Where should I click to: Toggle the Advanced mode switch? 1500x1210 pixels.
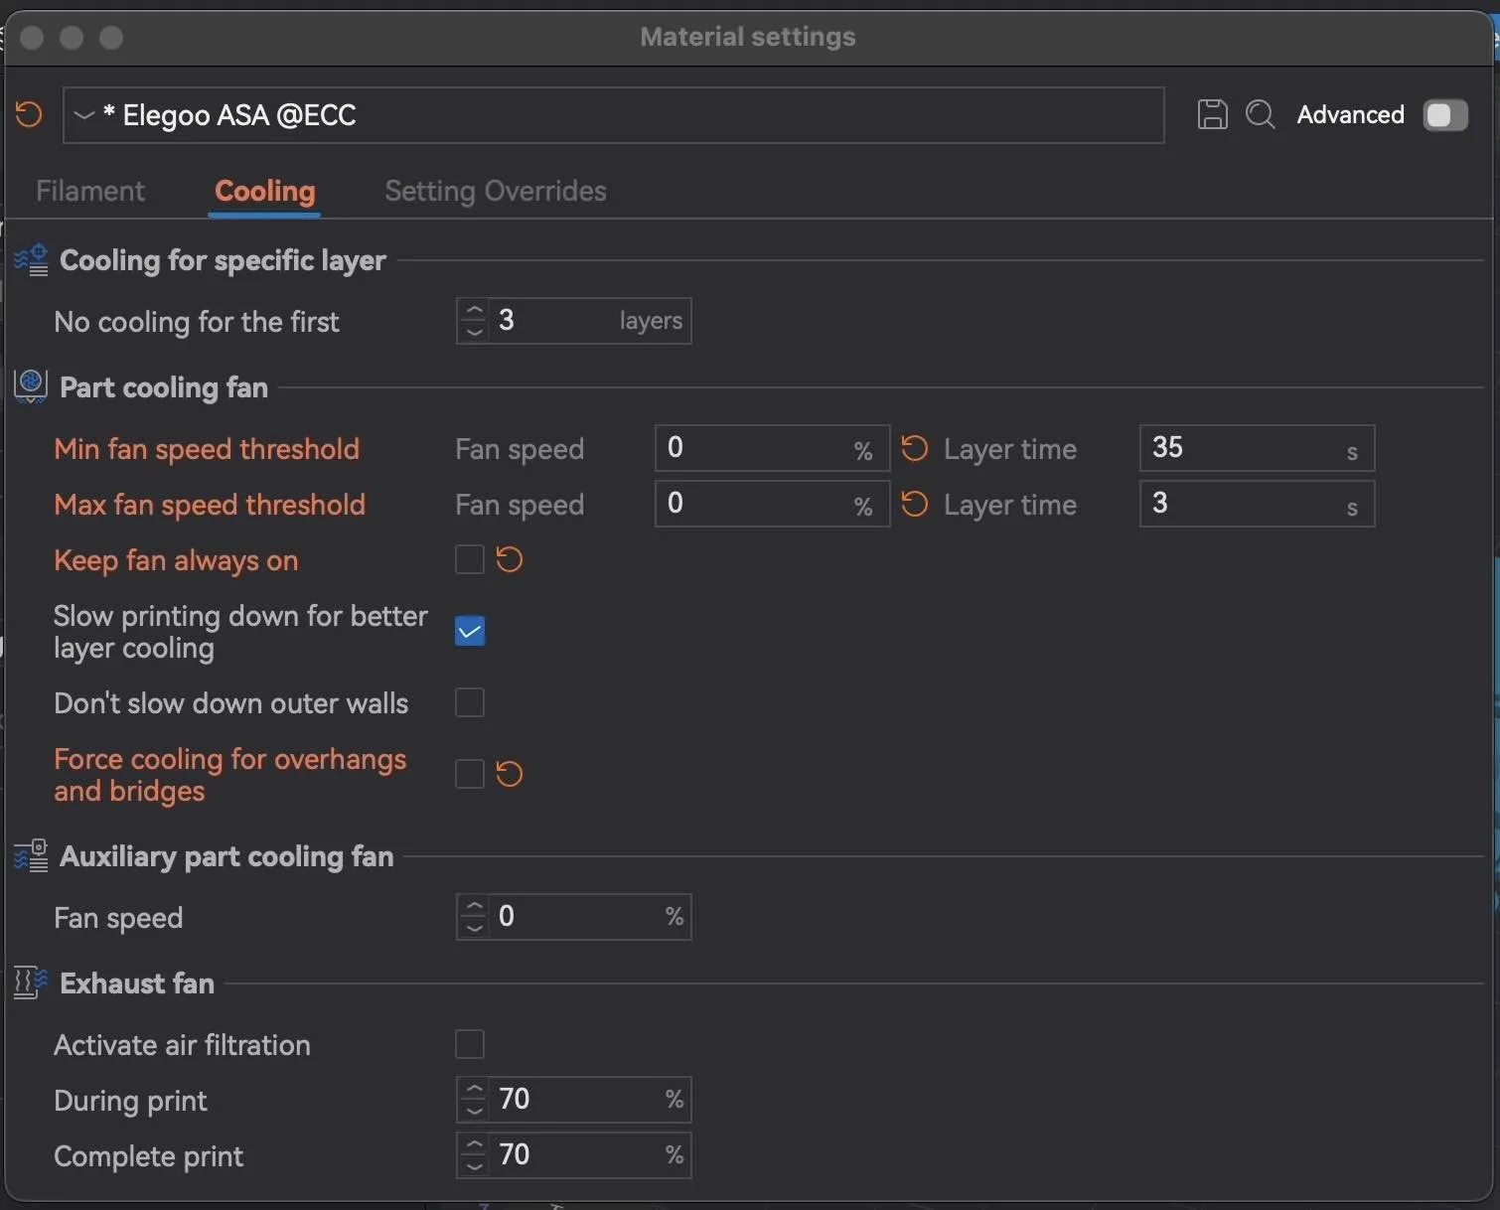1445,115
